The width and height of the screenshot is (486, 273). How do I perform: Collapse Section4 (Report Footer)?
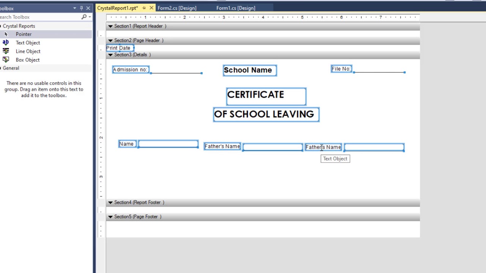pyautogui.click(x=110, y=202)
